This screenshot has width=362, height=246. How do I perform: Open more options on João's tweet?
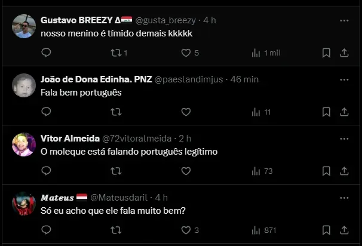click(344, 79)
